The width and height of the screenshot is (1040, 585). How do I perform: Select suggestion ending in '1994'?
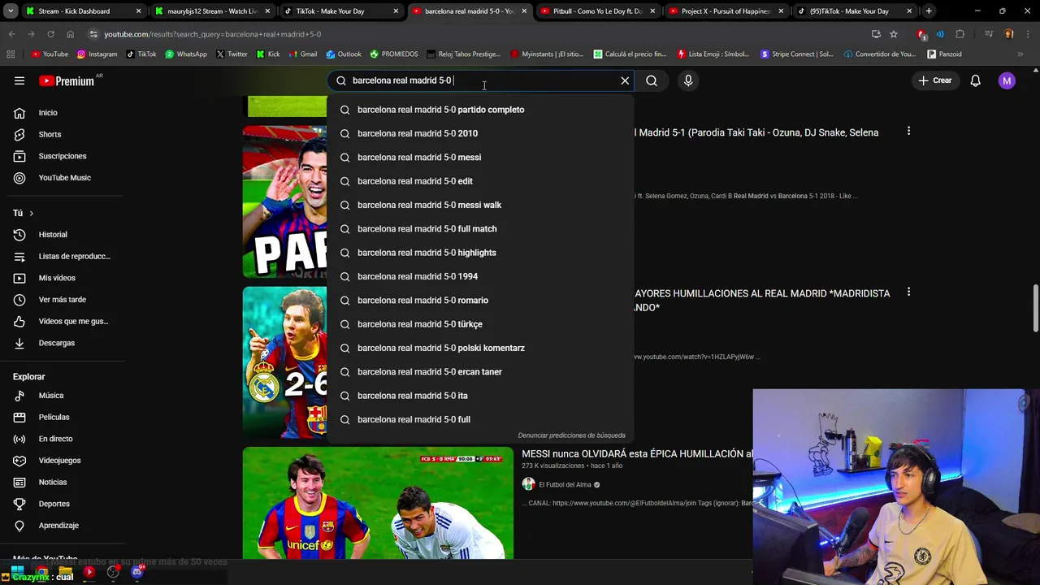coord(480,276)
